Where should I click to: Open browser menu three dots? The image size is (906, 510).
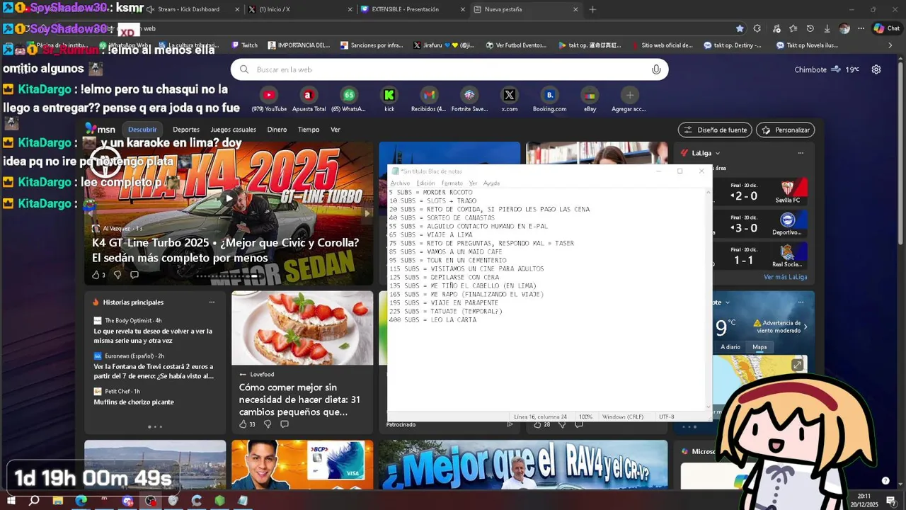click(861, 28)
